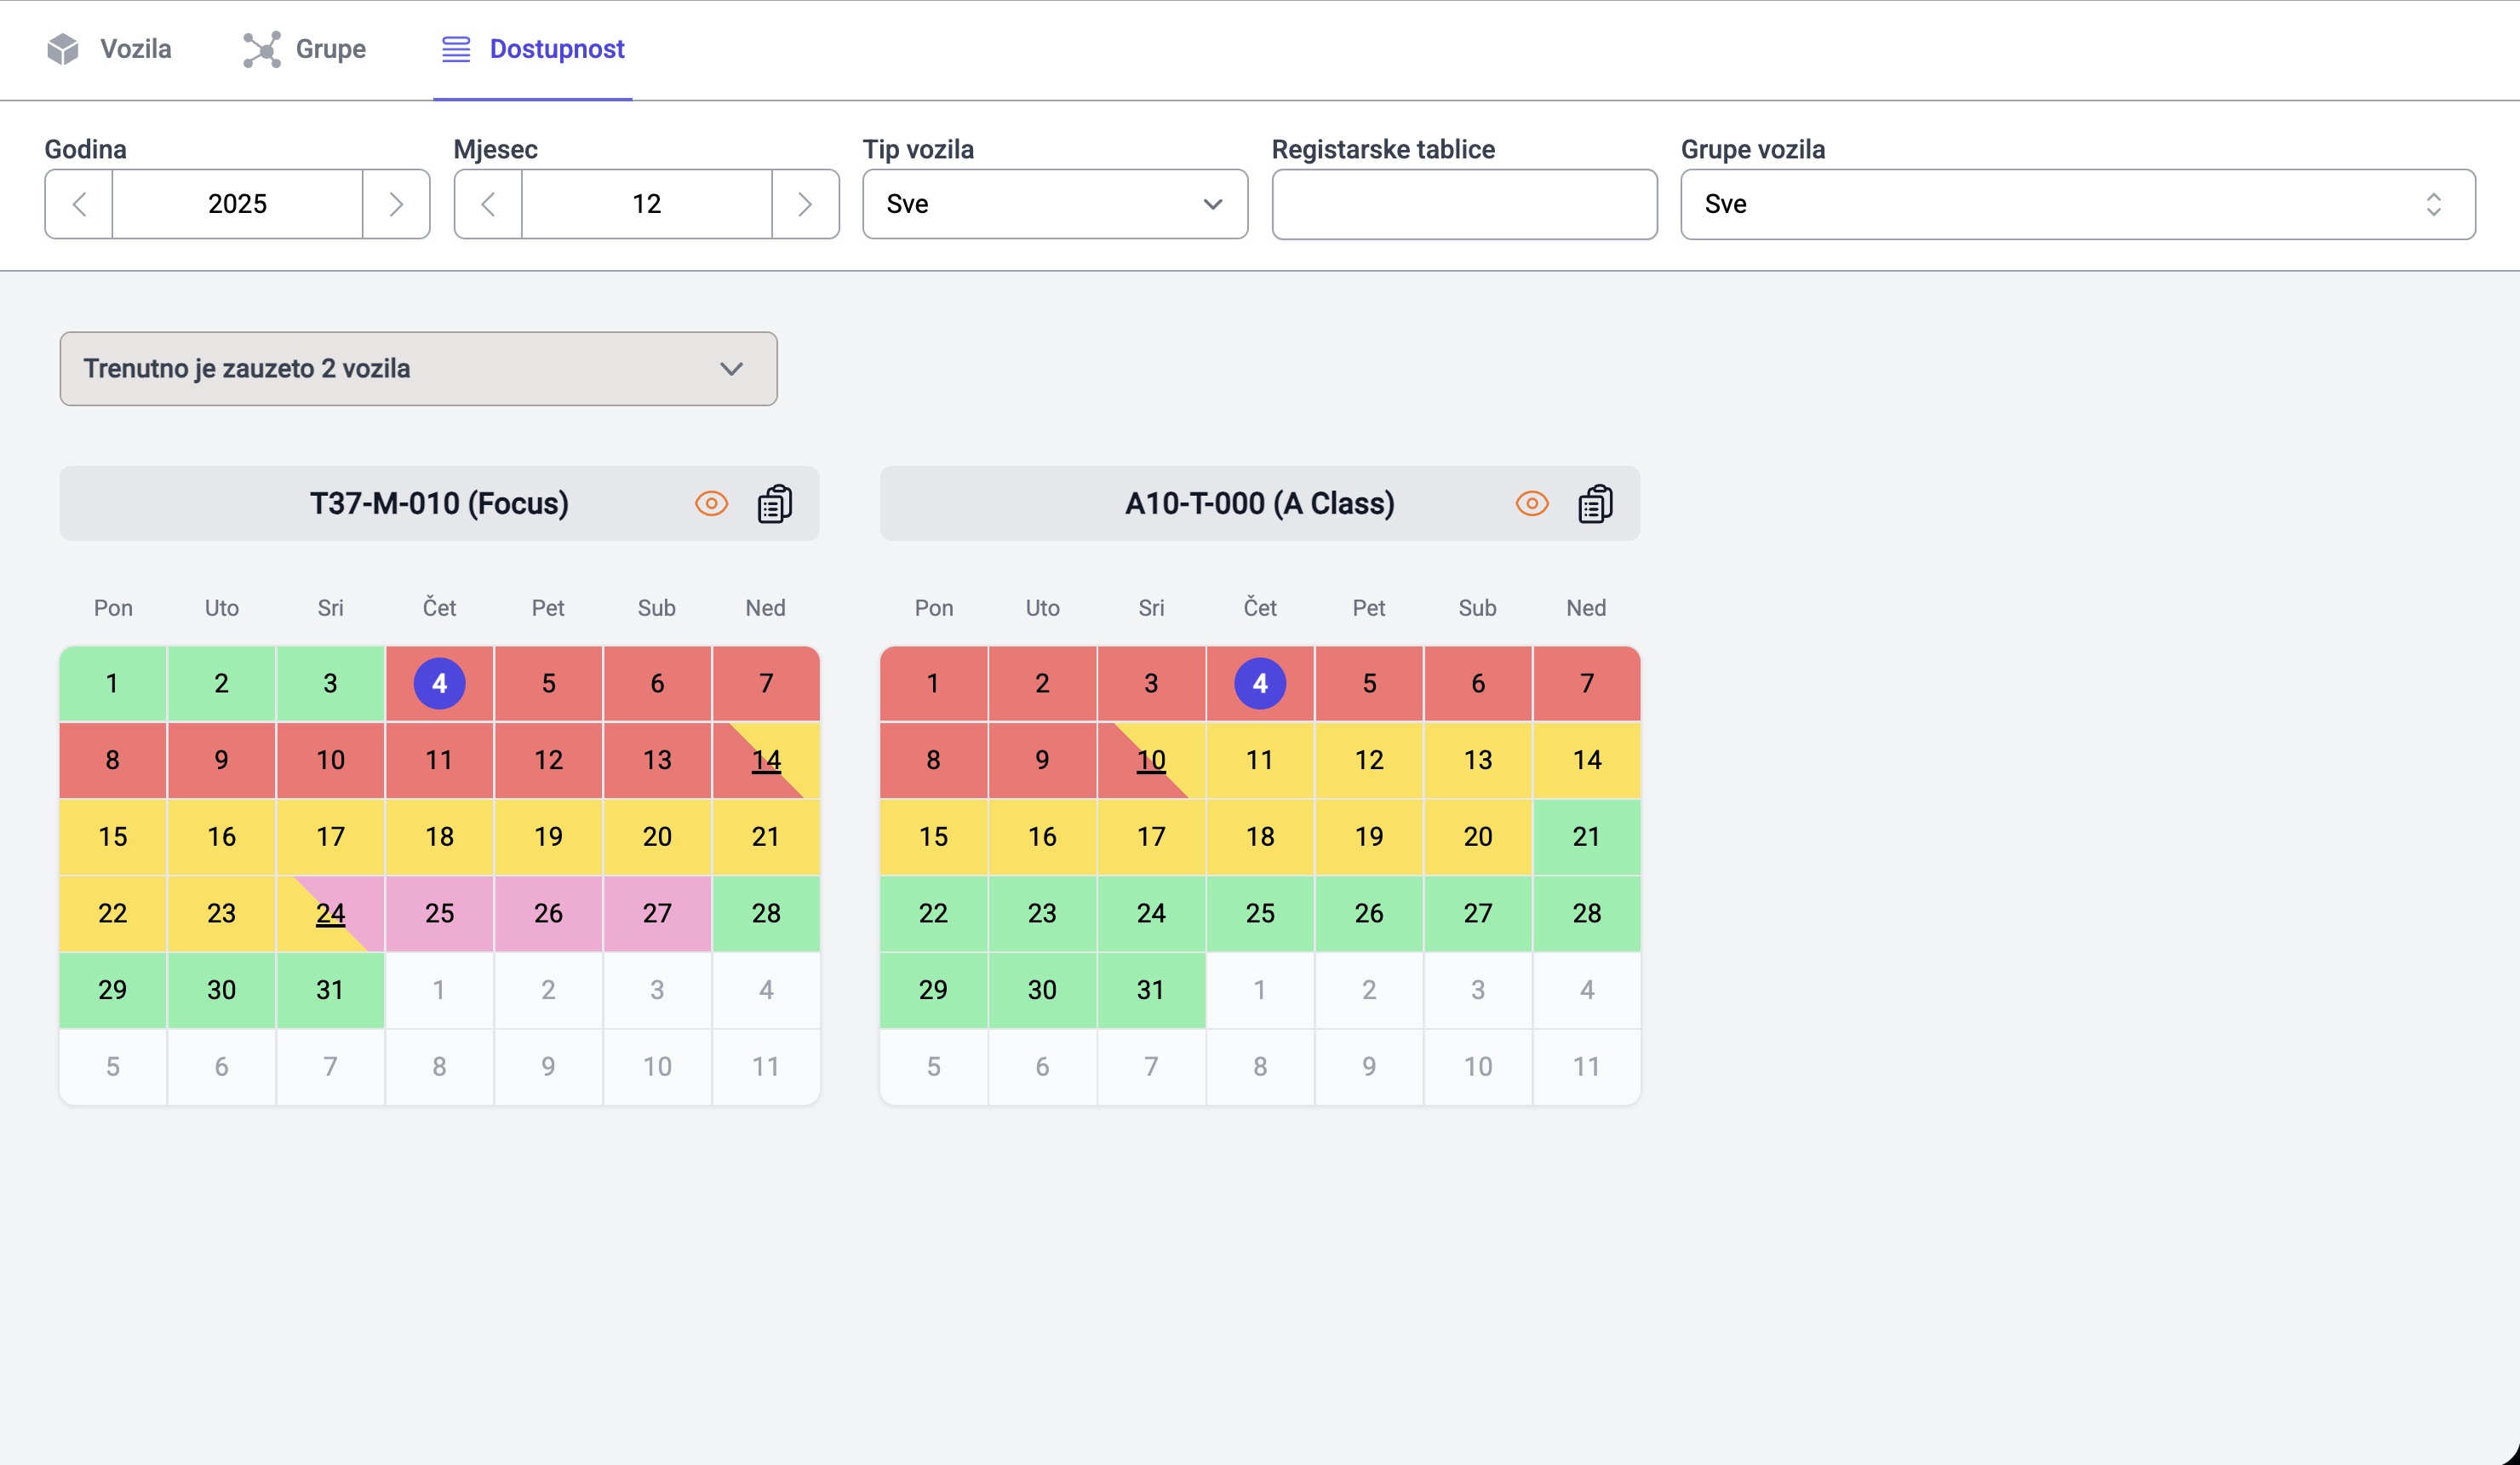2520x1465 pixels.
Task: Click the Vozila cube icon
Action: (62, 48)
